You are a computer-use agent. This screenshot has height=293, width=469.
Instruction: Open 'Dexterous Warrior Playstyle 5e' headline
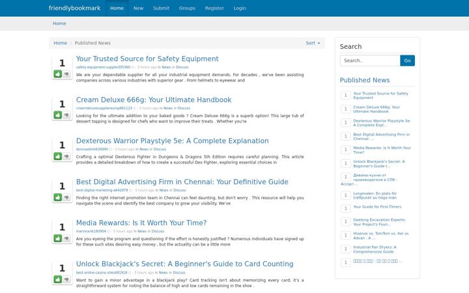172,141
